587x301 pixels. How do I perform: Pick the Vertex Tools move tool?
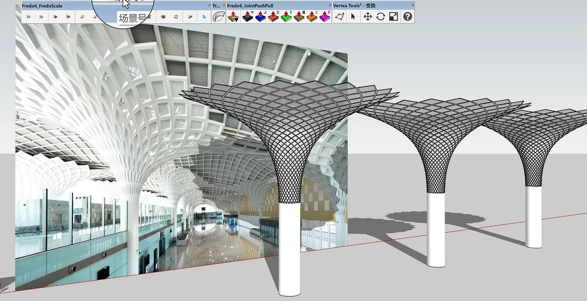(x=367, y=17)
